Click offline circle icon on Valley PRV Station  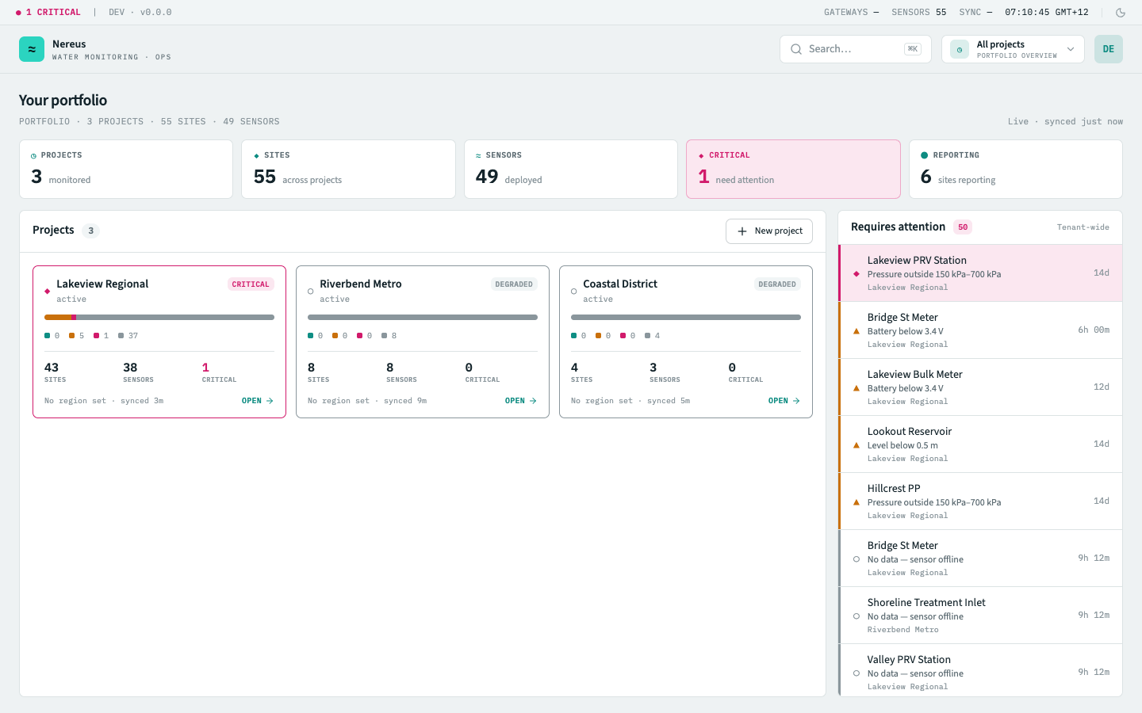(856, 673)
